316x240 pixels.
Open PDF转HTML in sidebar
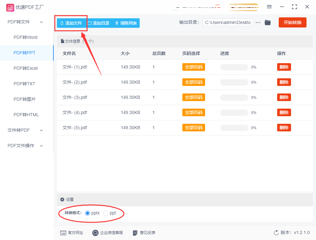point(26,115)
